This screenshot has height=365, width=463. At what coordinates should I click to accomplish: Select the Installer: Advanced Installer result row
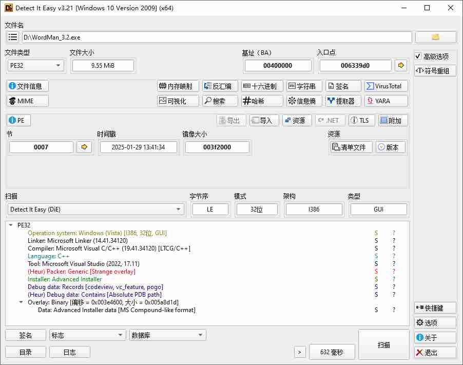[x=65, y=279]
